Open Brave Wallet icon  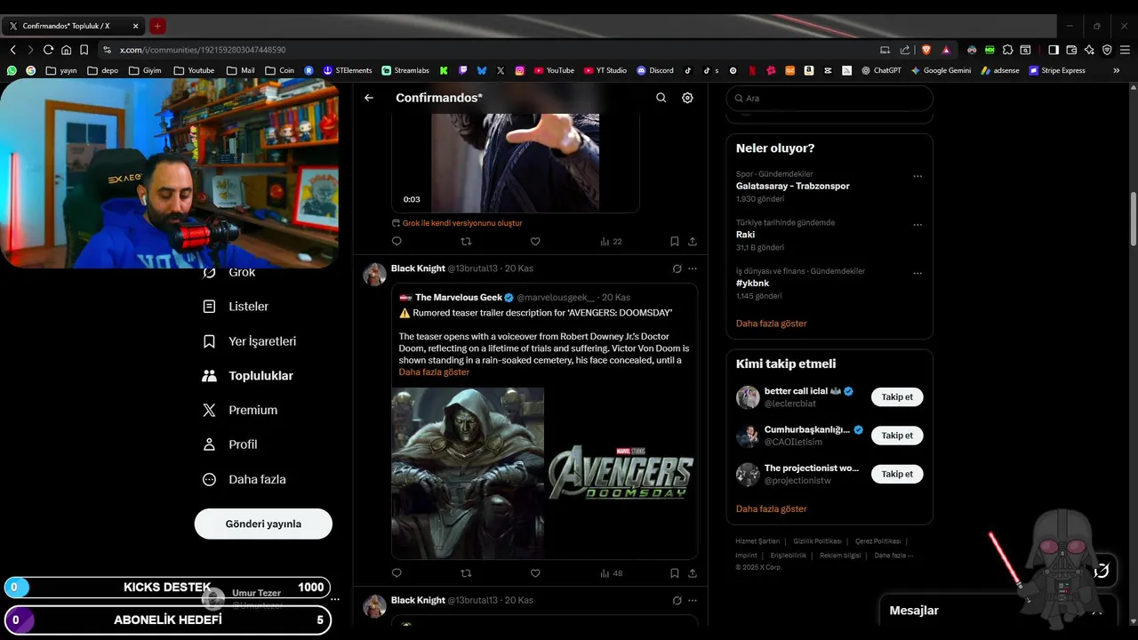(x=1071, y=50)
